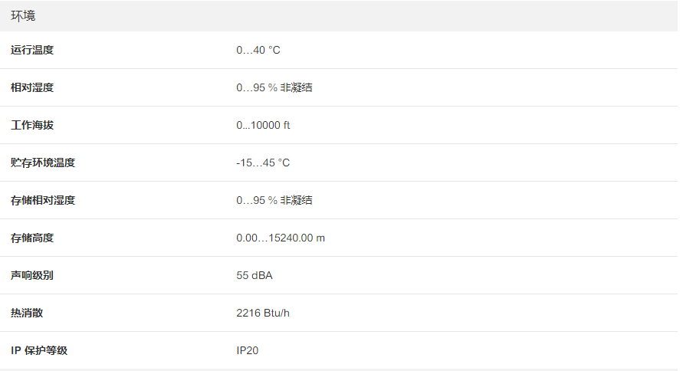Select the 工作海拔 row label
This screenshot has width=680, height=371.
[32, 126]
